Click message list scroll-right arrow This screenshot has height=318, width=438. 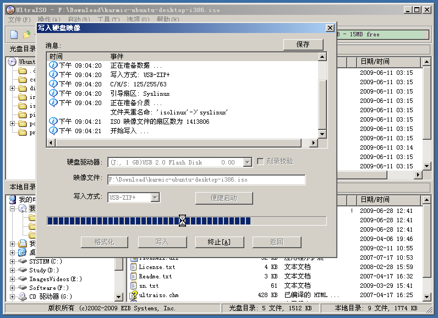(x=314, y=143)
